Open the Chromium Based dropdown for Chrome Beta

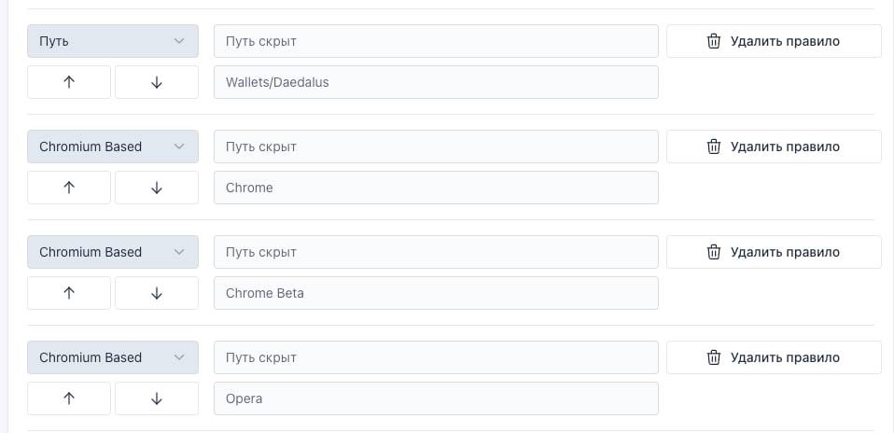113,252
